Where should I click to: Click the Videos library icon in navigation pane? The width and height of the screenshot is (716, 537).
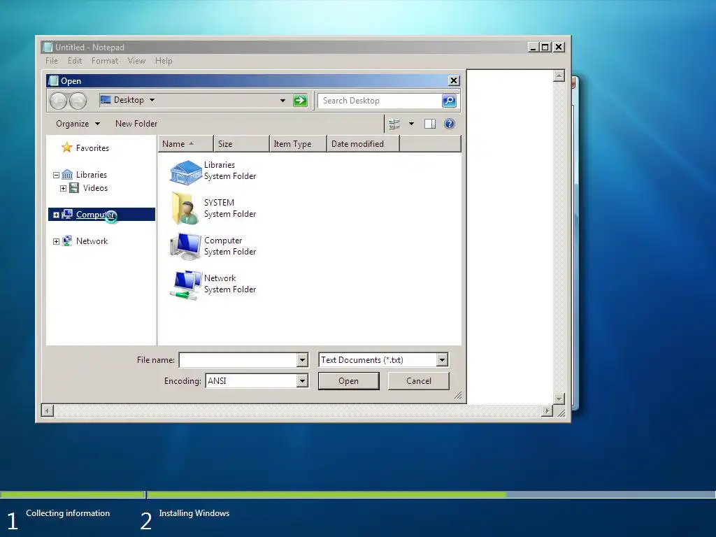pyautogui.click(x=74, y=187)
